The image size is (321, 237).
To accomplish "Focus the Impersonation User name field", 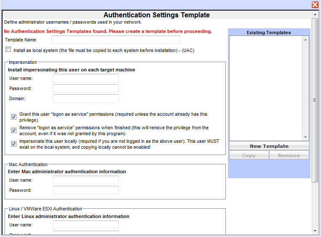I will (x=86, y=78).
